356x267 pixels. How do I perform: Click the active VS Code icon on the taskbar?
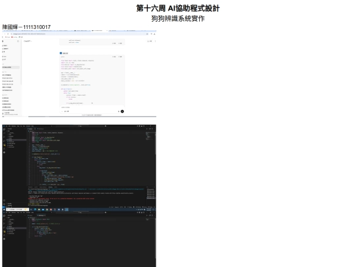pos(67,210)
